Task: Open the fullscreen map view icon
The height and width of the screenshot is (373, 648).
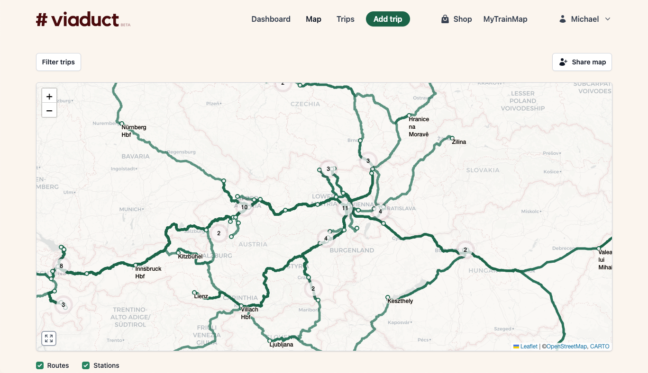Action: coord(49,338)
